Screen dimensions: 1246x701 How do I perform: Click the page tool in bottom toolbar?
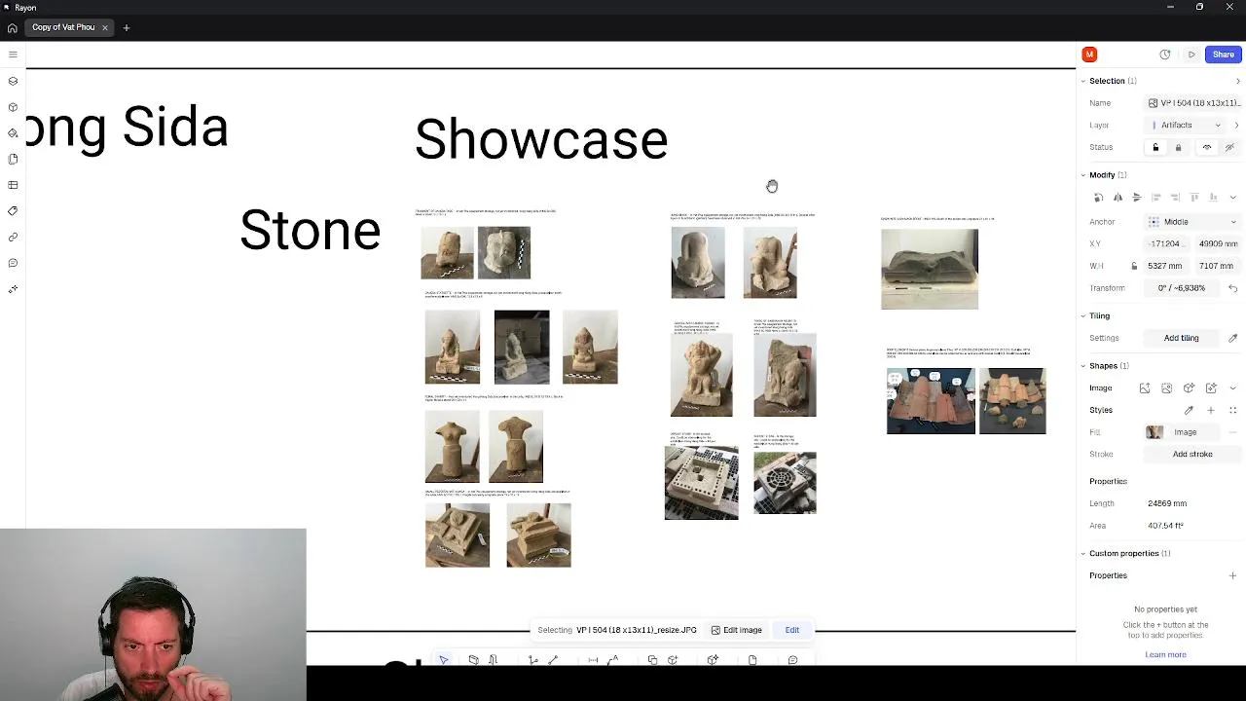[x=752, y=660]
